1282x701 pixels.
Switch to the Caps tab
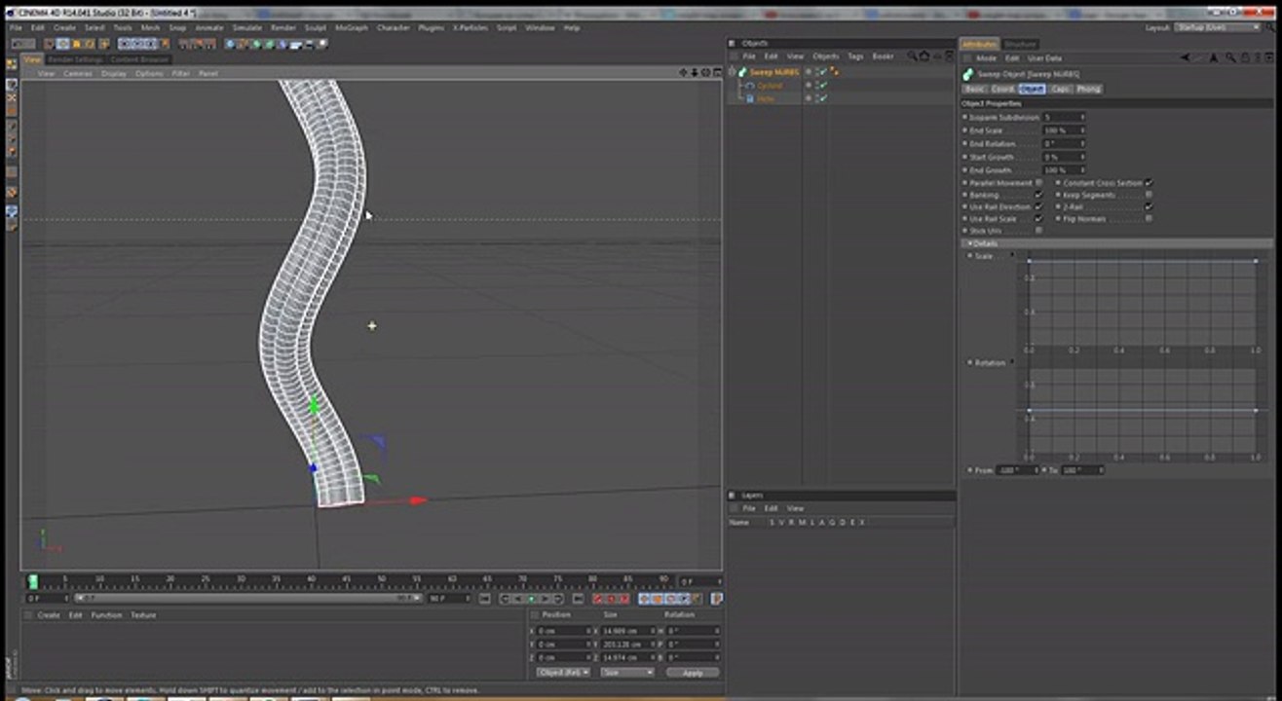pyautogui.click(x=1060, y=89)
